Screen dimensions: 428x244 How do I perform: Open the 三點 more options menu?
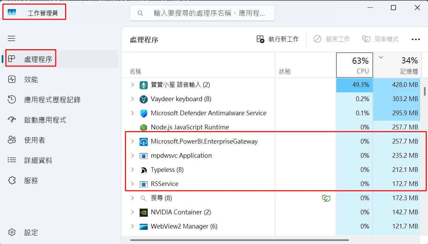tap(416, 39)
